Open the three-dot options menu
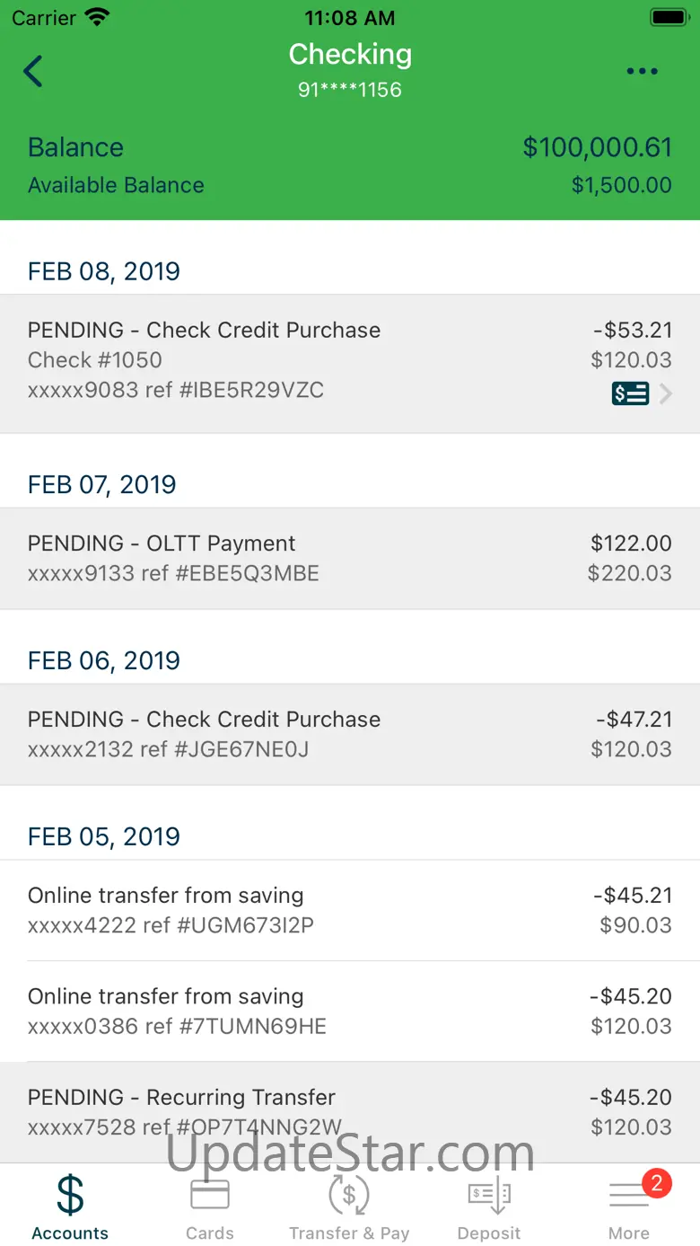The image size is (700, 1246). (642, 72)
